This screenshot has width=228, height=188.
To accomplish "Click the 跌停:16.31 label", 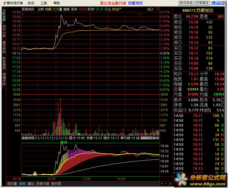I will tap(95, 9).
